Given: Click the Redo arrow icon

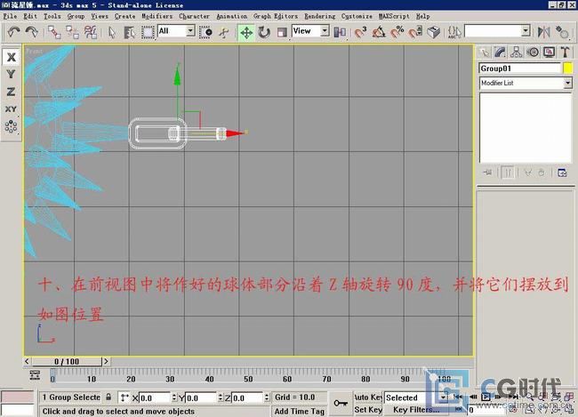Looking at the screenshot, I should [32, 32].
